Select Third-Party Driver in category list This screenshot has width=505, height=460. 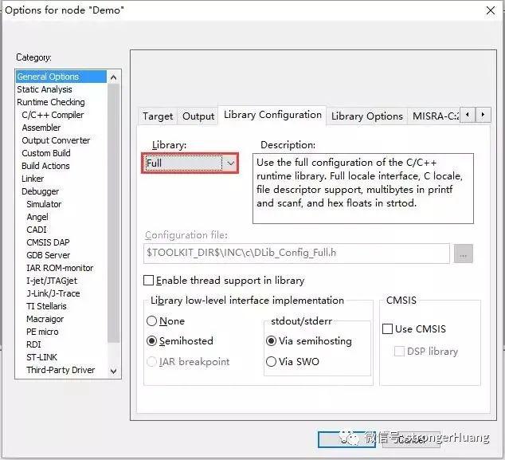pos(61,370)
